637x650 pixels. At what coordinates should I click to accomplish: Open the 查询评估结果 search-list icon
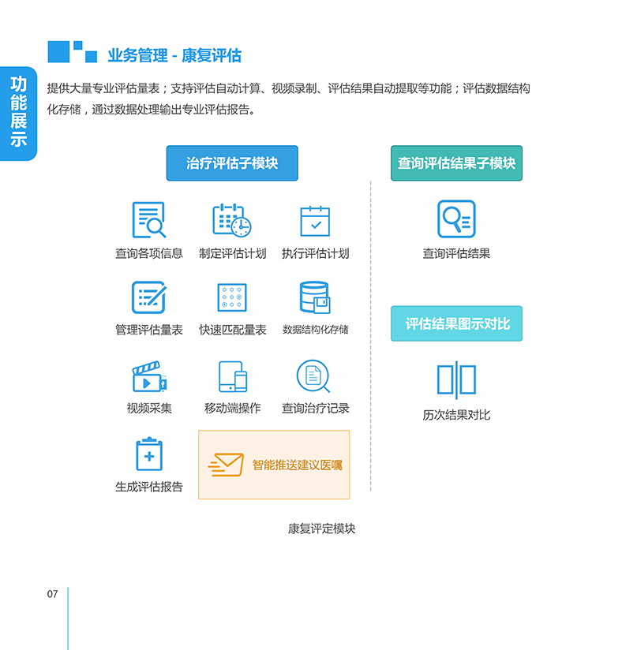tap(456, 219)
